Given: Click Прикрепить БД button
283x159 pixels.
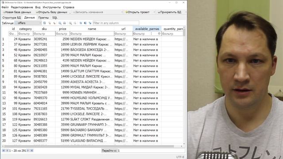Looking at the screenshot, I should [169, 12].
